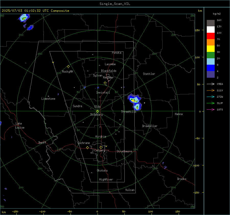Click the kg/m2 units label
The height and width of the screenshot is (215, 230).
click(x=217, y=14)
